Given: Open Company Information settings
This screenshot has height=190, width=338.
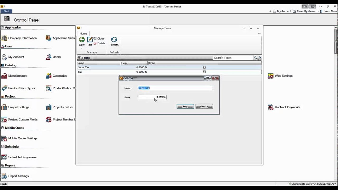Looking at the screenshot, I should click(19, 38).
